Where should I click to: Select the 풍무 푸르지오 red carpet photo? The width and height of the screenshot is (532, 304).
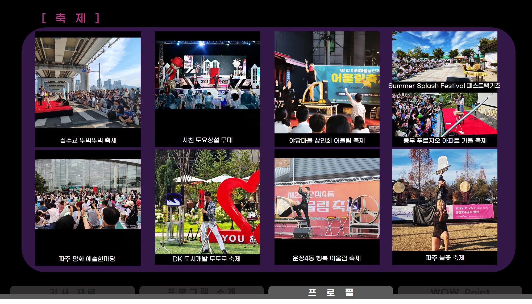click(444, 114)
